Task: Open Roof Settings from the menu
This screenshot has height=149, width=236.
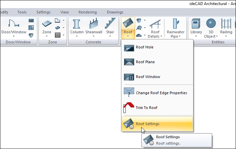Action: tap(157, 124)
